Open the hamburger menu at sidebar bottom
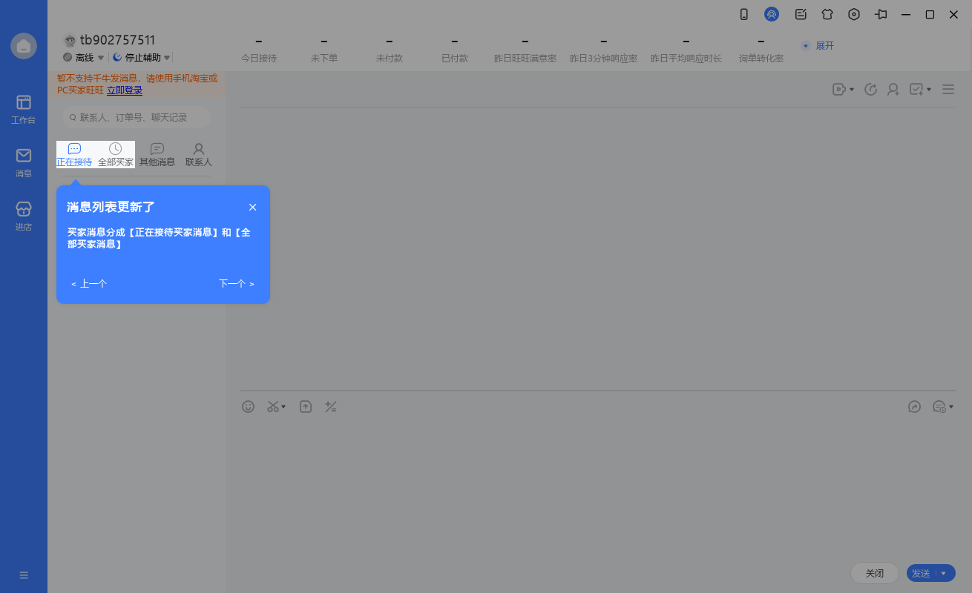The width and height of the screenshot is (972, 593). pos(24,575)
